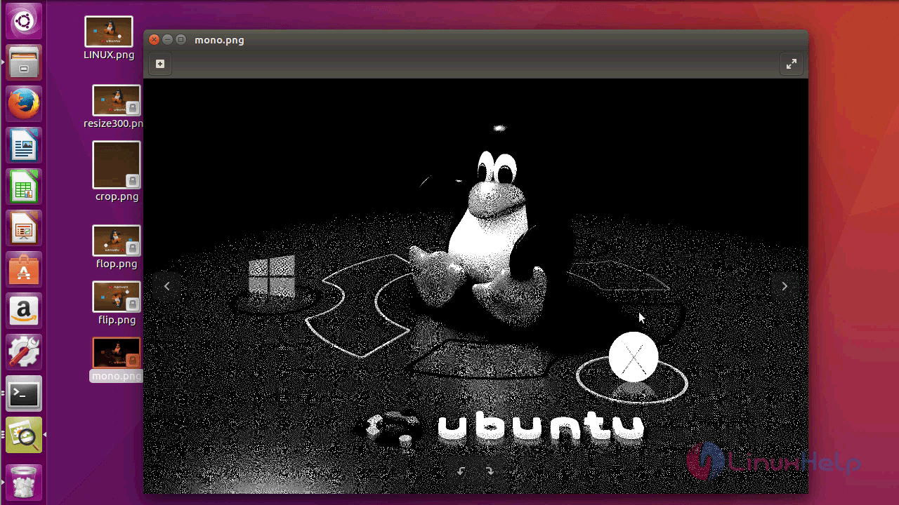Image resolution: width=899 pixels, height=505 pixels.
Task: Open Ubuntu Software store
Action: click(x=24, y=269)
